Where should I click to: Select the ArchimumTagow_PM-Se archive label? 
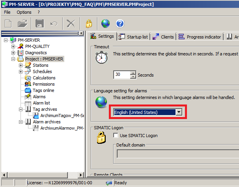point(62,115)
